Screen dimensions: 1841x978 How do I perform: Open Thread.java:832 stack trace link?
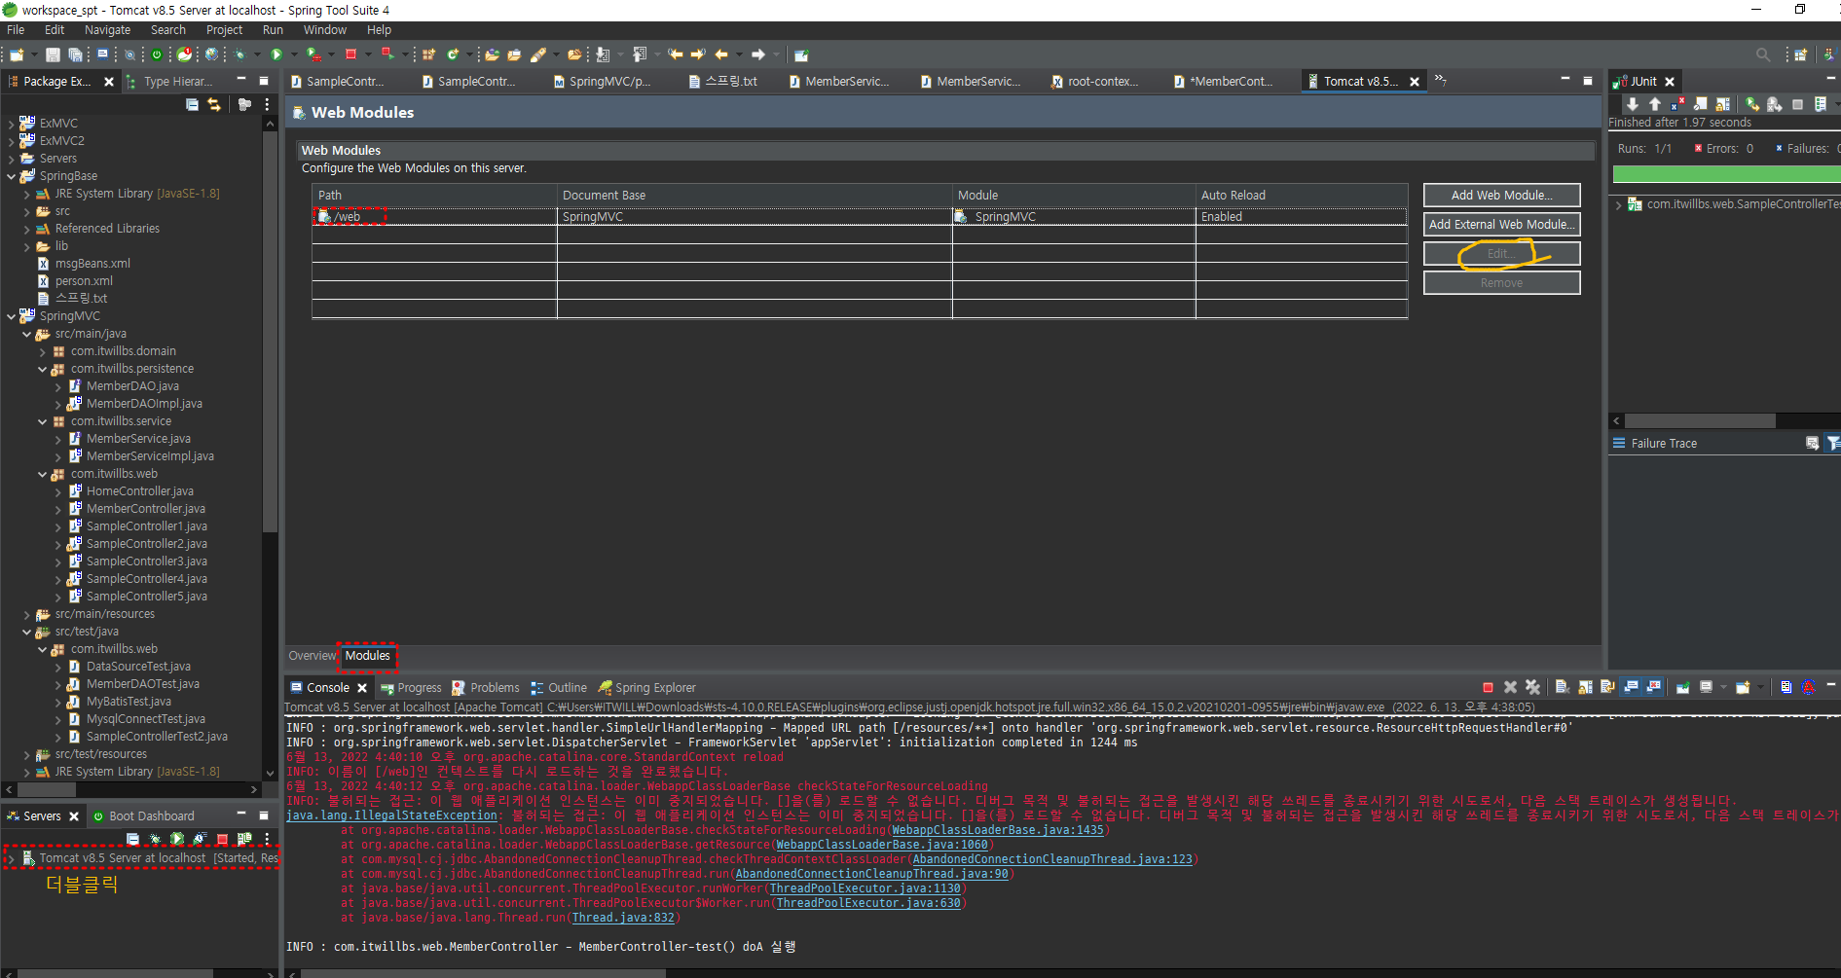tap(623, 918)
